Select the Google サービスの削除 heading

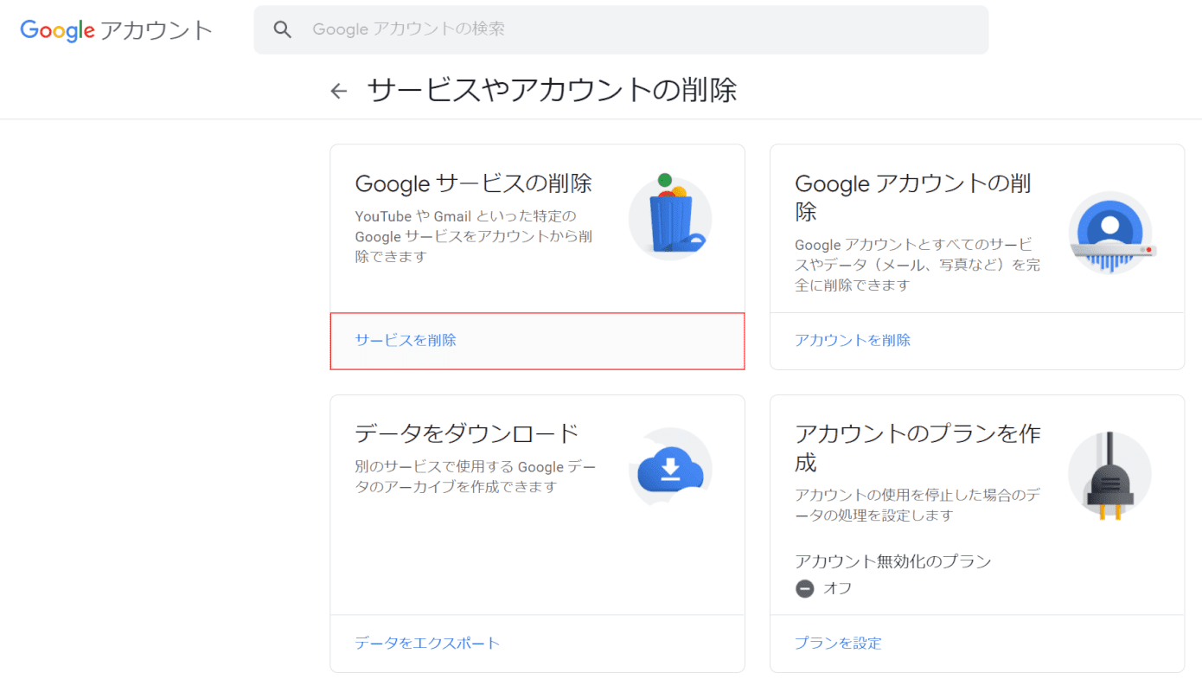(474, 183)
